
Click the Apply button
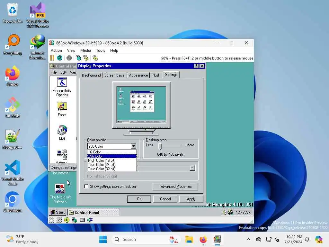[x=191, y=199]
